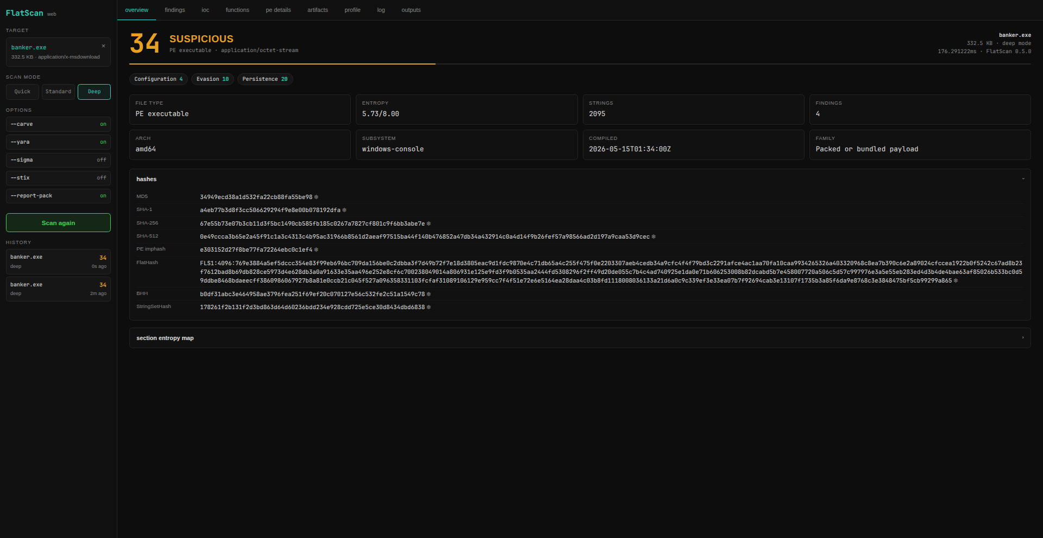Copy the BHH hash value
The height and width of the screenshot is (538, 1043).
(x=429, y=294)
